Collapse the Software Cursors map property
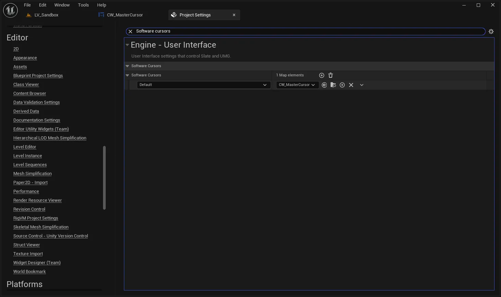This screenshot has width=501, height=297. click(127, 75)
